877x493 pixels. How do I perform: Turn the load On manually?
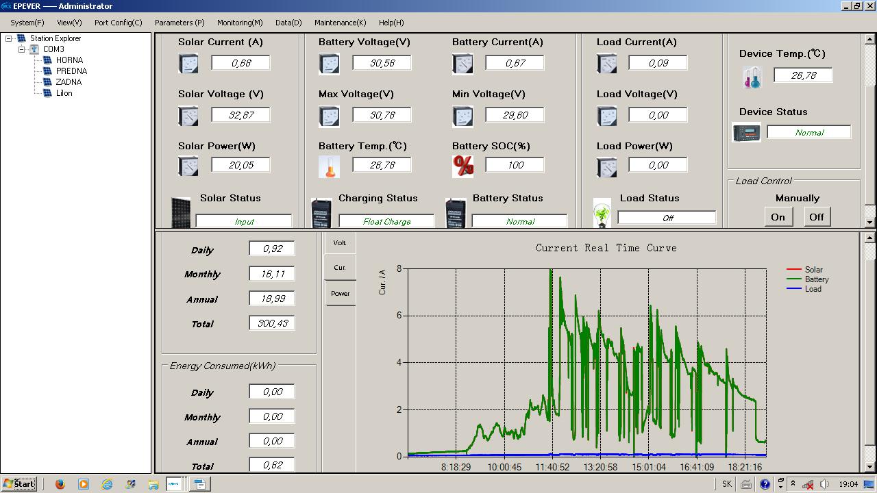pos(778,217)
